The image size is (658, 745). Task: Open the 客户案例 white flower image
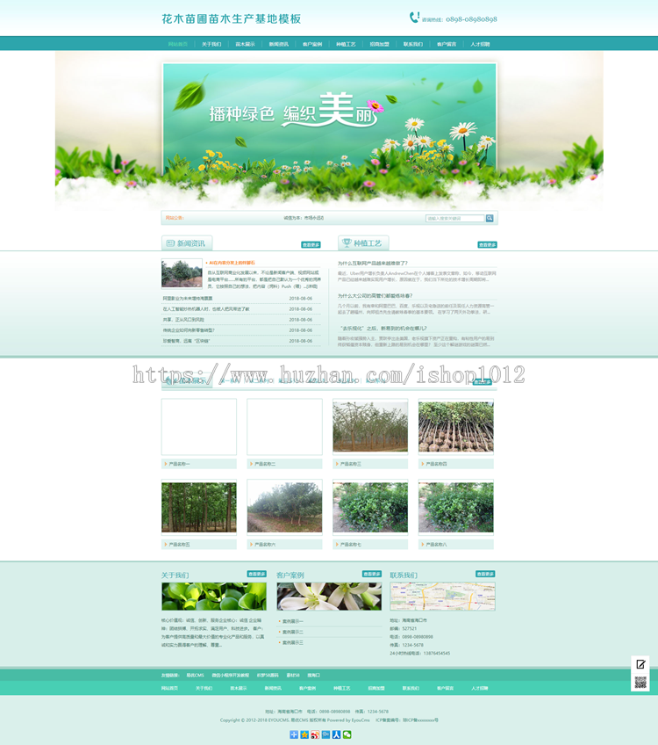click(x=329, y=597)
